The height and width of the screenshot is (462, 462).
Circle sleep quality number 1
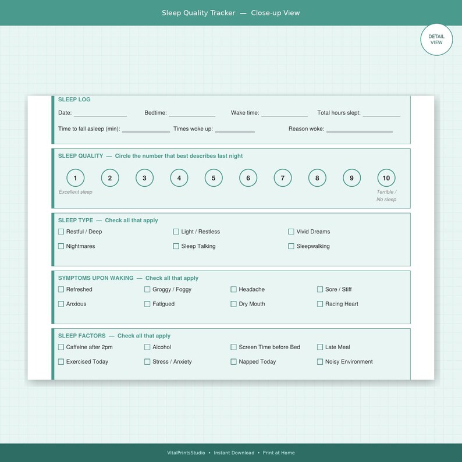pyautogui.click(x=76, y=178)
